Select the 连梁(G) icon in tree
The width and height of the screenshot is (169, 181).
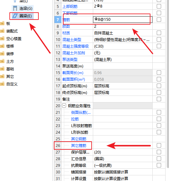click(15, 8)
